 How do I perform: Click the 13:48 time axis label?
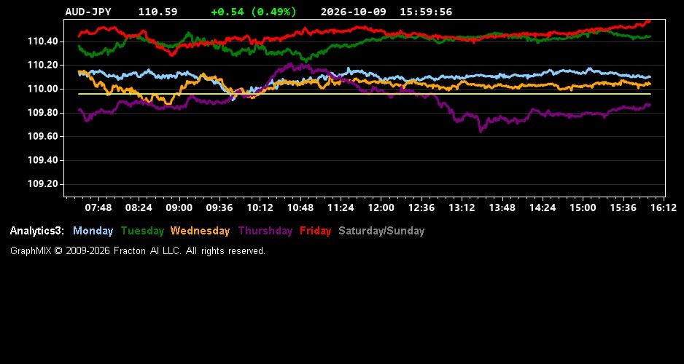pos(502,208)
